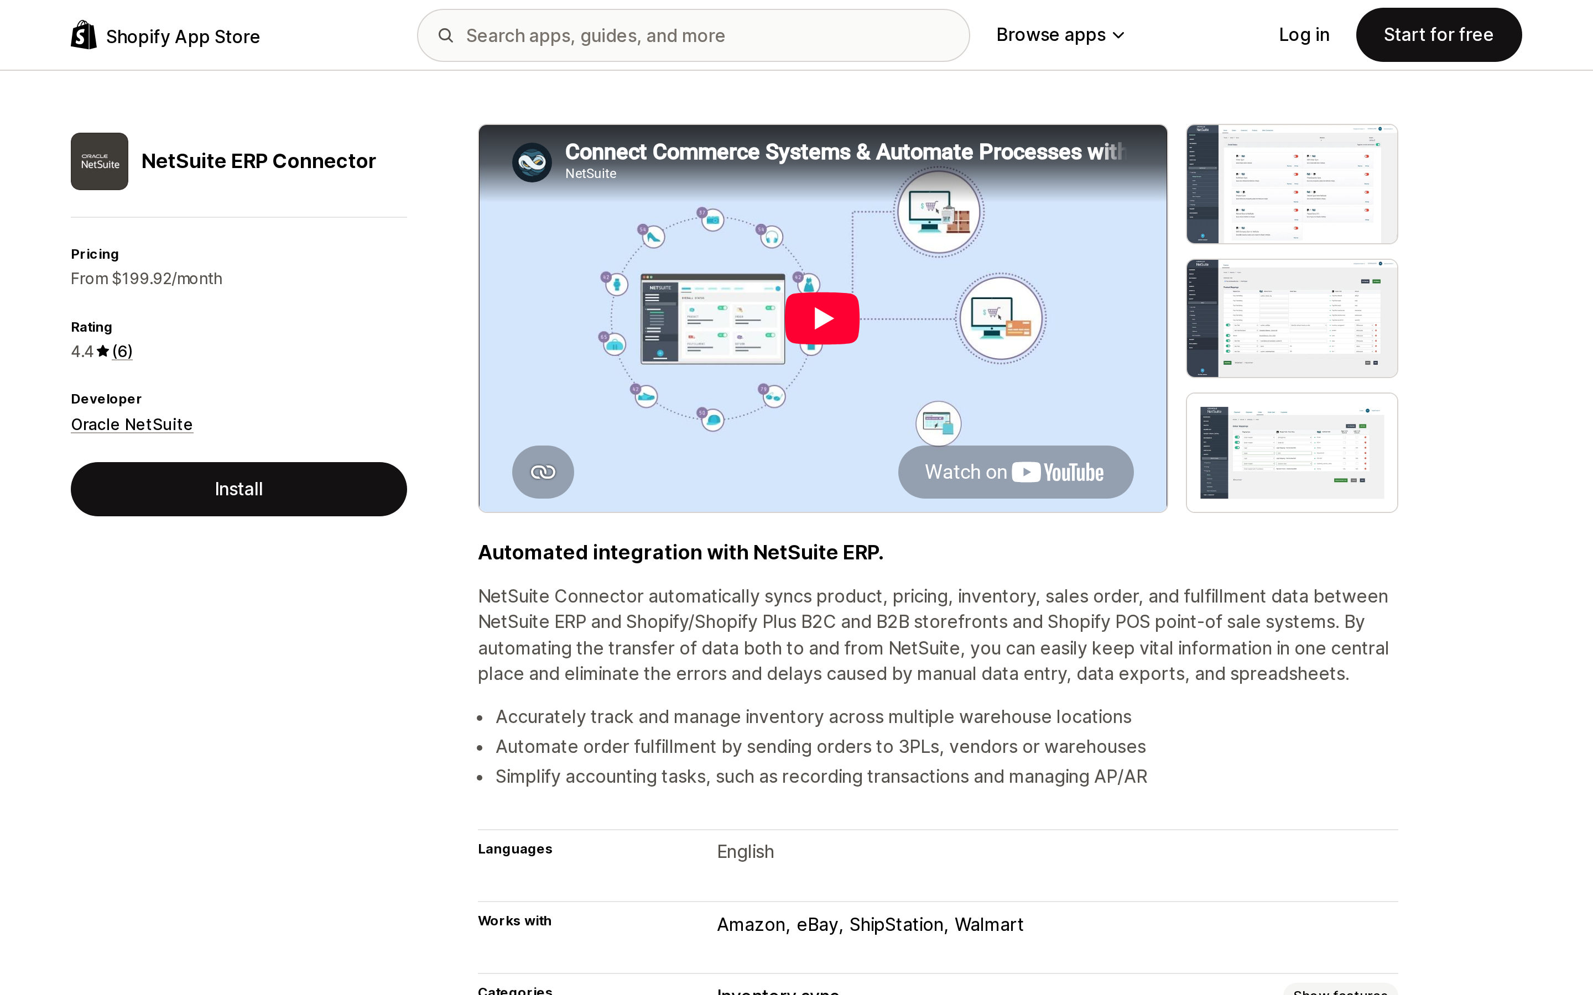The width and height of the screenshot is (1593, 995).
Task: Click the From $199.92/month pricing text
Action: pyautogui.click(x=147, y=279)
